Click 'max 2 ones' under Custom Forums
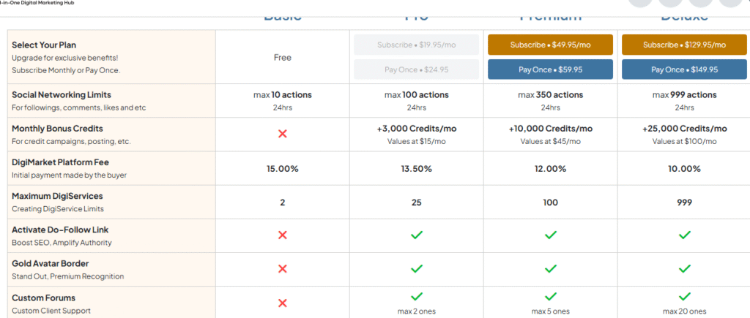The width and height of the screenshot is (750, 318). 417,311
